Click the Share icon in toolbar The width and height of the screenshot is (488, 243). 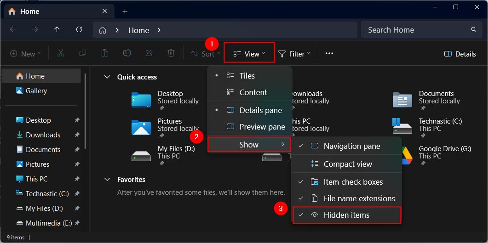149,53
